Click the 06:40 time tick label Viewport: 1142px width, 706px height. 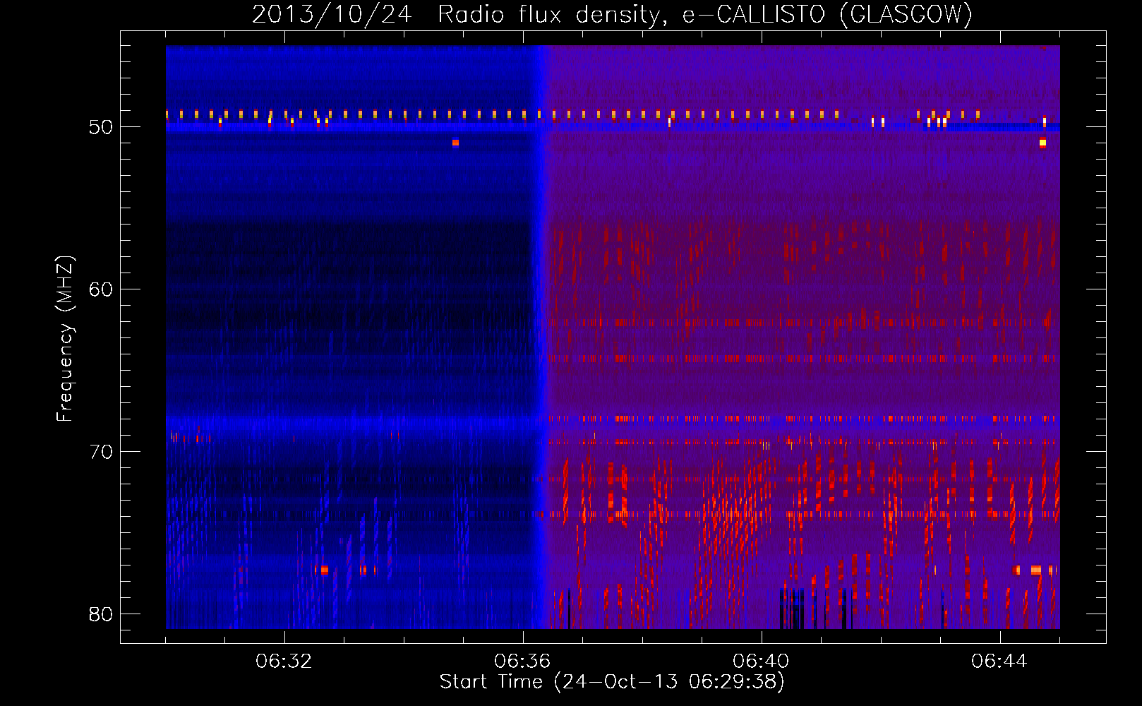coord(761,662)
